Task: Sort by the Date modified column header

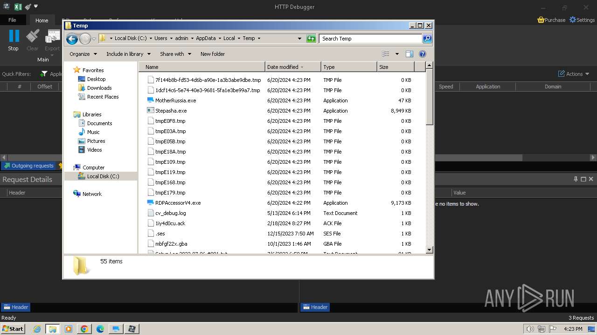Action: pyautogui.click(x=293, y=67)
